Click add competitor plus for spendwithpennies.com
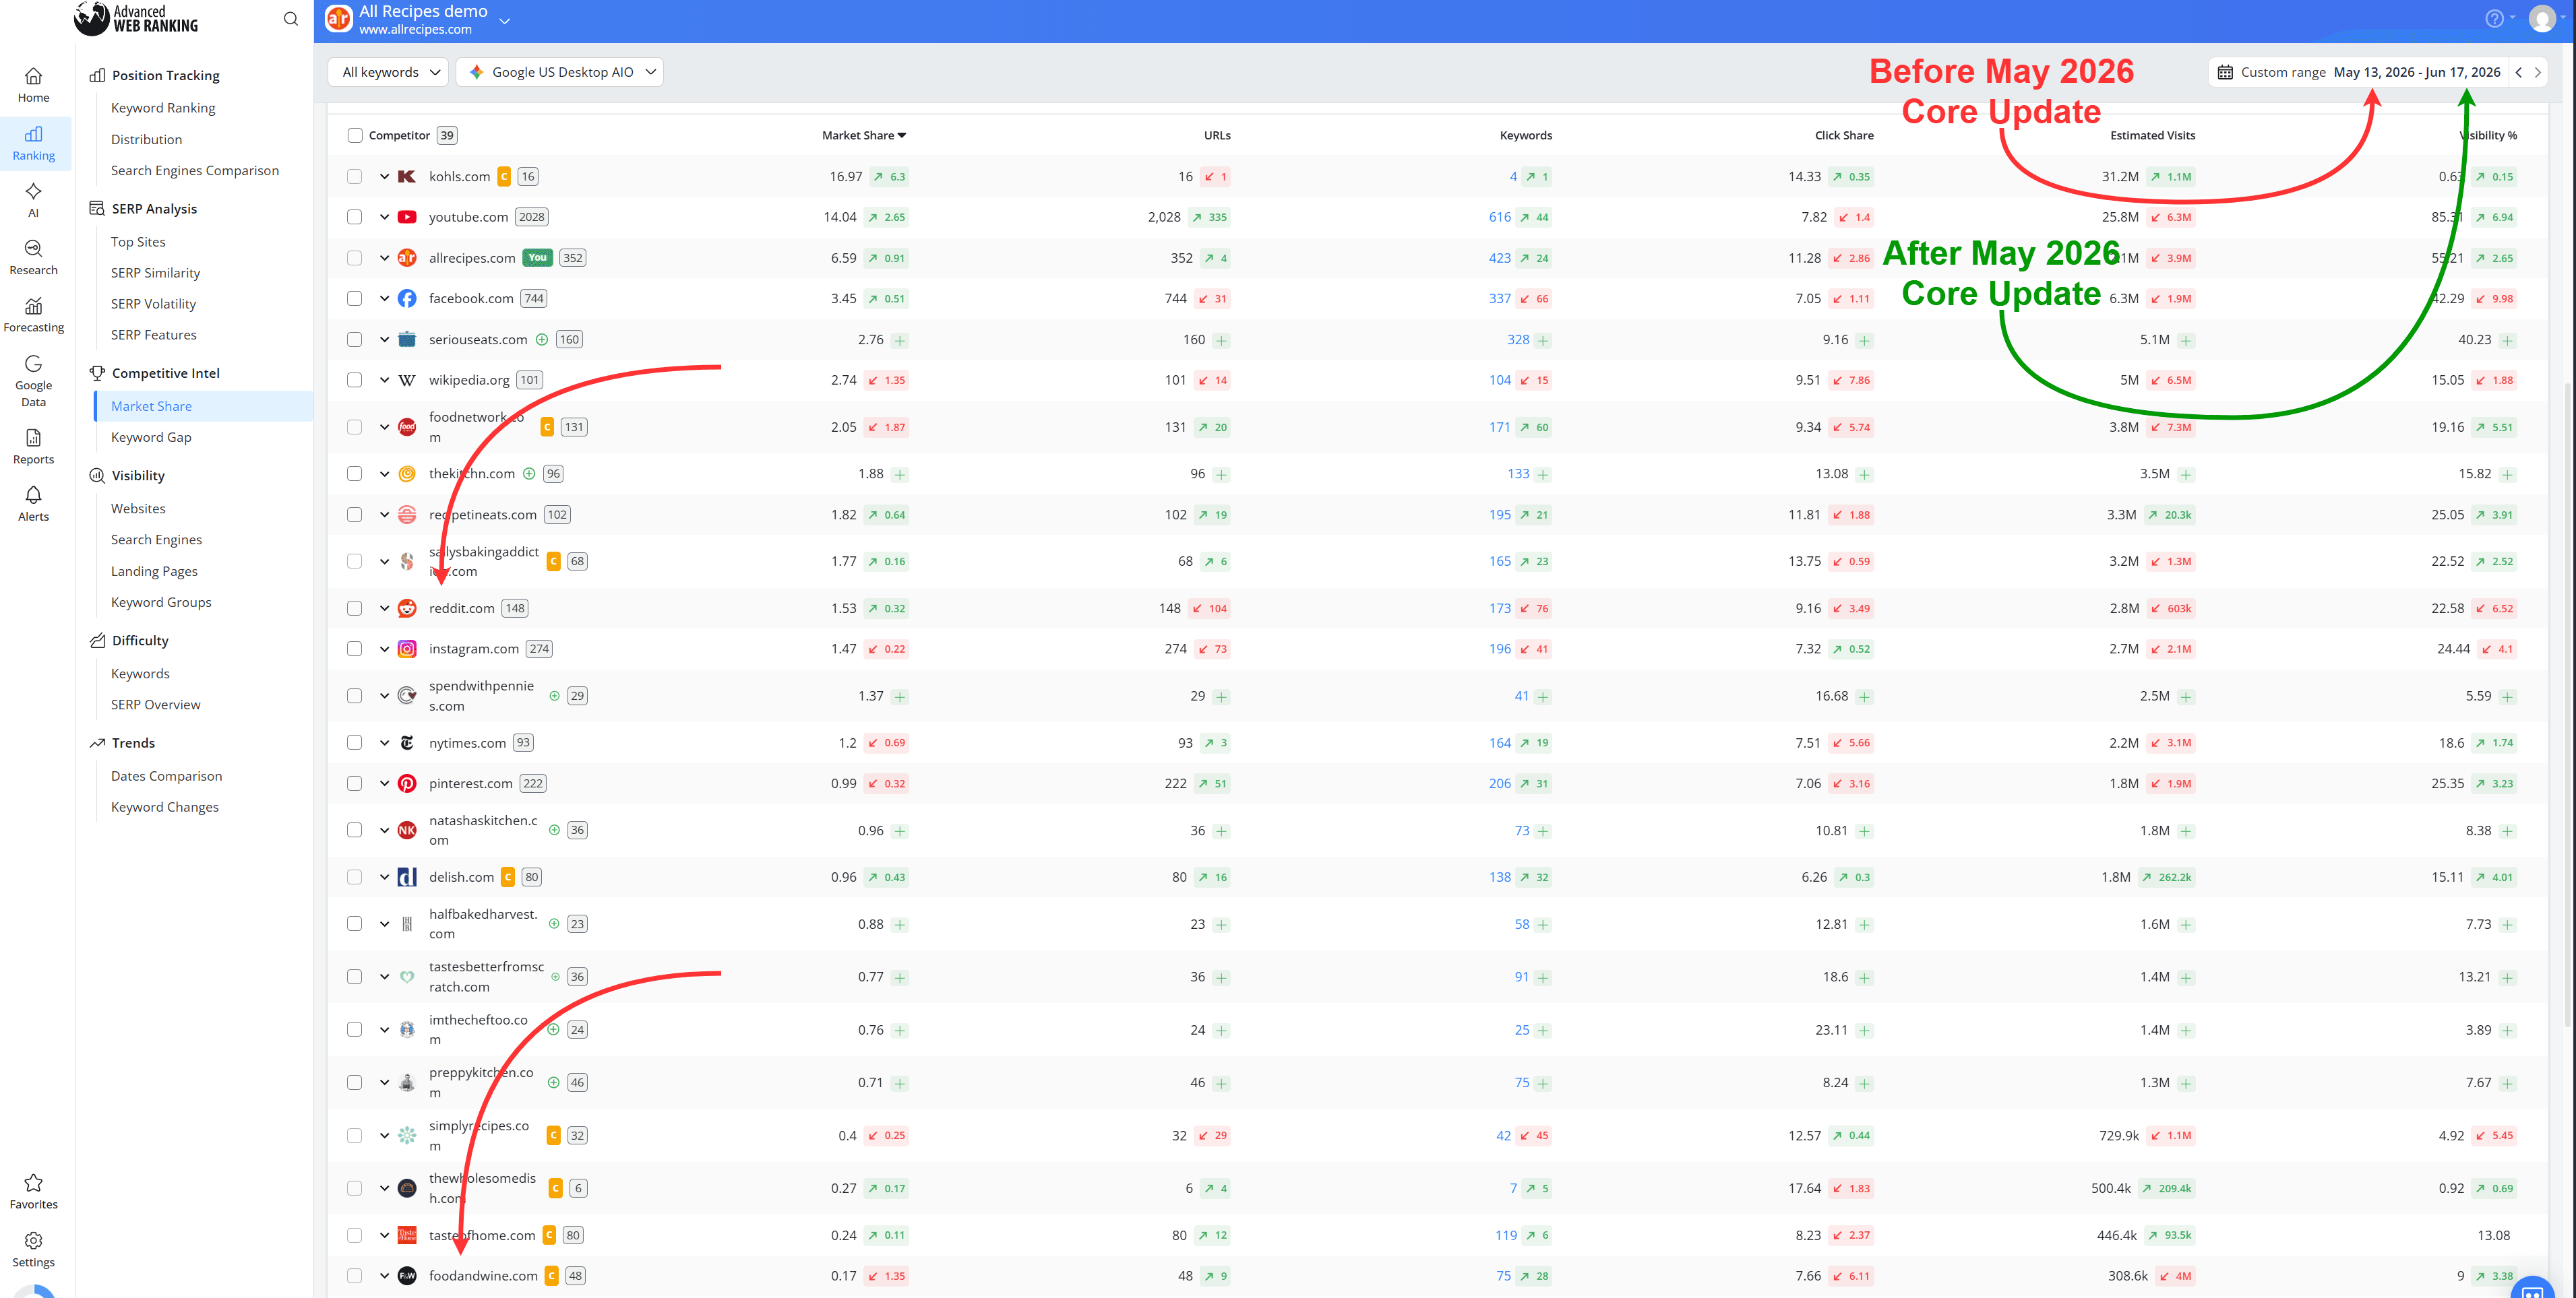Screen dimensions: 2576x1298 click(x=554, y=695)
